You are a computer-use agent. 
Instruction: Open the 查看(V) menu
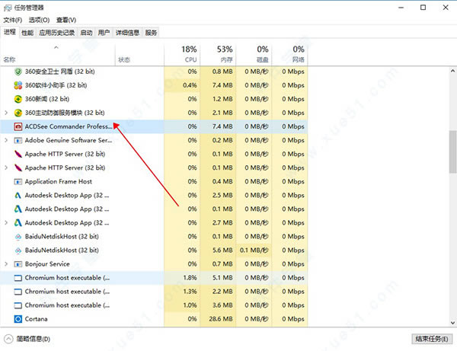(x=66, y=20)
